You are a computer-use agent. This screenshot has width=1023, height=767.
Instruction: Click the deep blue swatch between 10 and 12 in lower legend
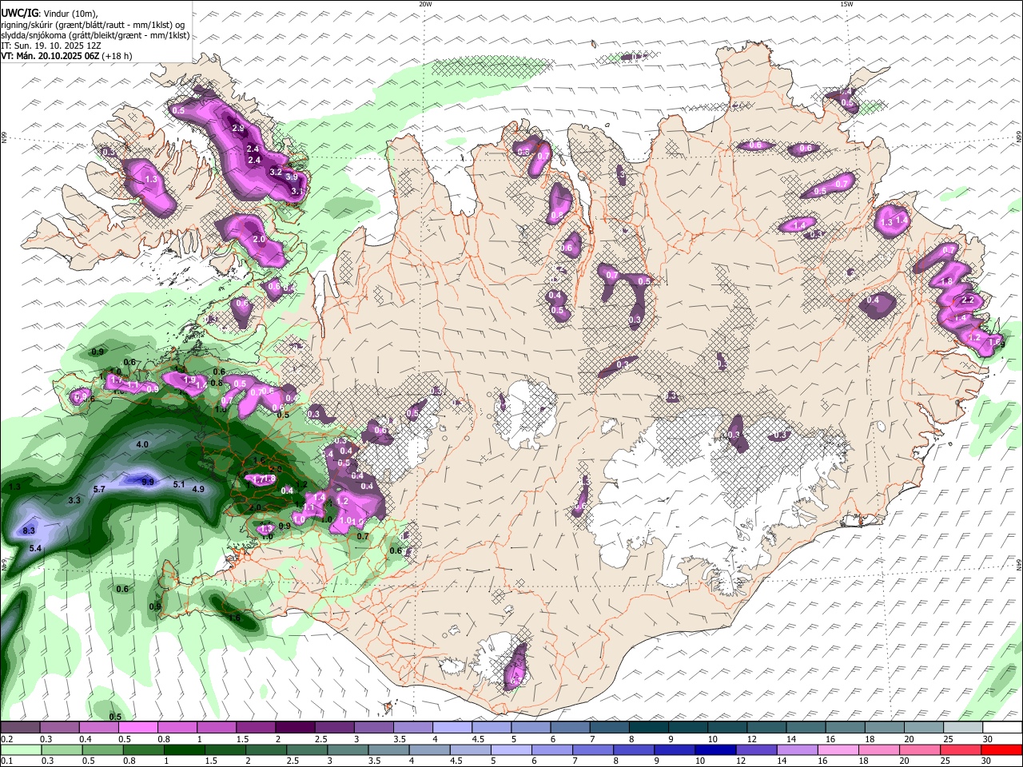click(x=715, y=750)
